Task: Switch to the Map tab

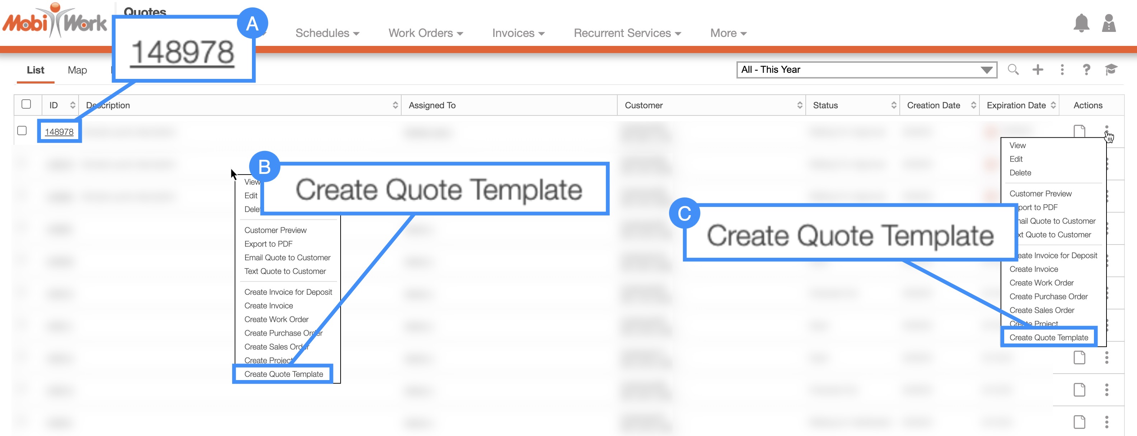Action: (x=77, y=70)
